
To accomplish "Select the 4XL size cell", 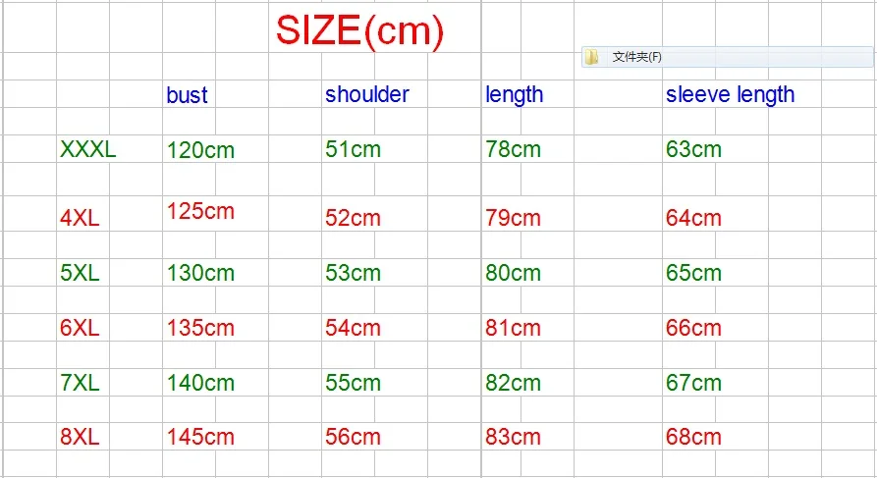I will (x=80, y=218).
